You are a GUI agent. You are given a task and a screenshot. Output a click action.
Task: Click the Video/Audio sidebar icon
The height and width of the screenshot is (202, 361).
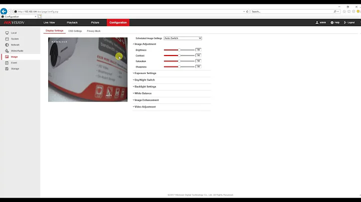point(7,51)
